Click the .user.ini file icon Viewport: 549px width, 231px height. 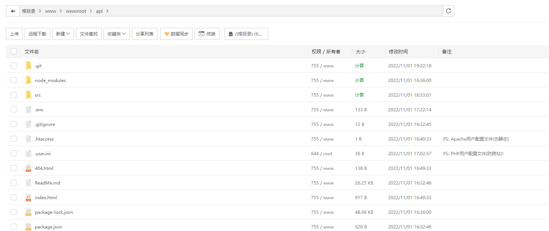pos(29,153)
